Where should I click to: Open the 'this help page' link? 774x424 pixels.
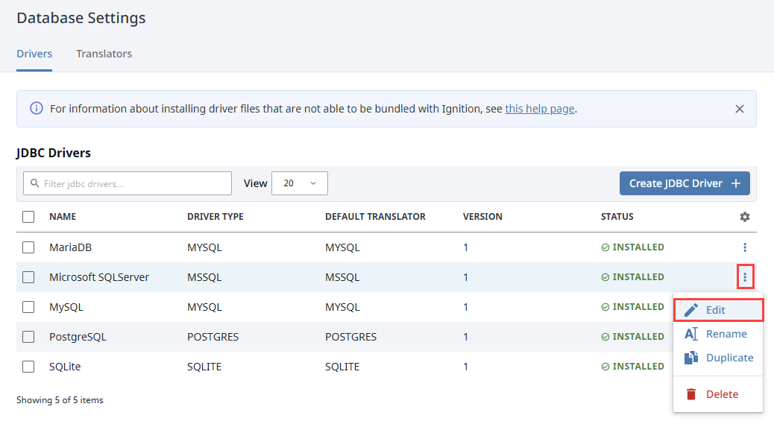[x=540, y=109]
